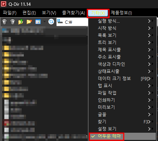
Task: Expand the 주소 표시줄 submenu
Action: point(122,57)
